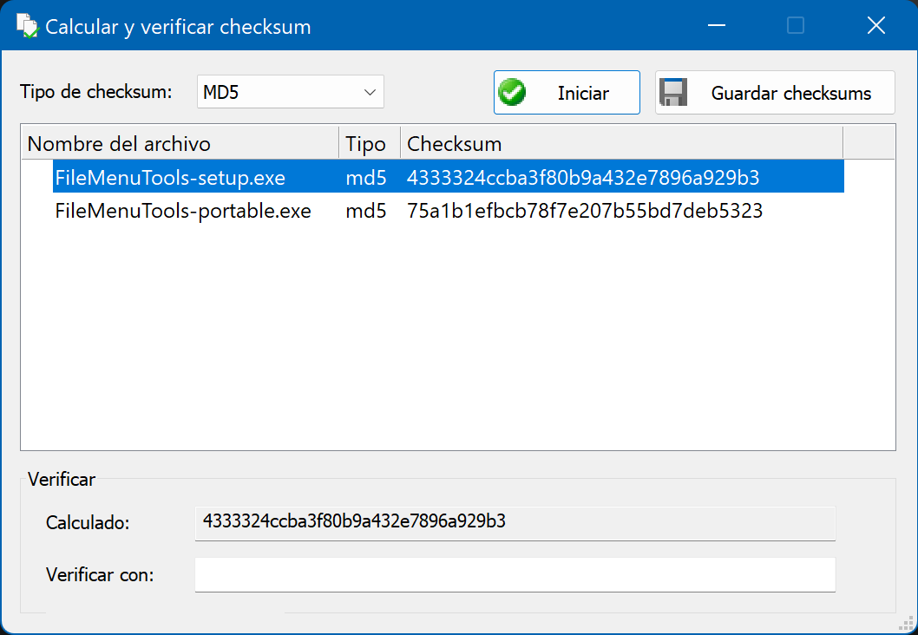
Task: Click the md5 type cell of FileMenuTools-setup.exe
Action: click(x=366, y=177)
